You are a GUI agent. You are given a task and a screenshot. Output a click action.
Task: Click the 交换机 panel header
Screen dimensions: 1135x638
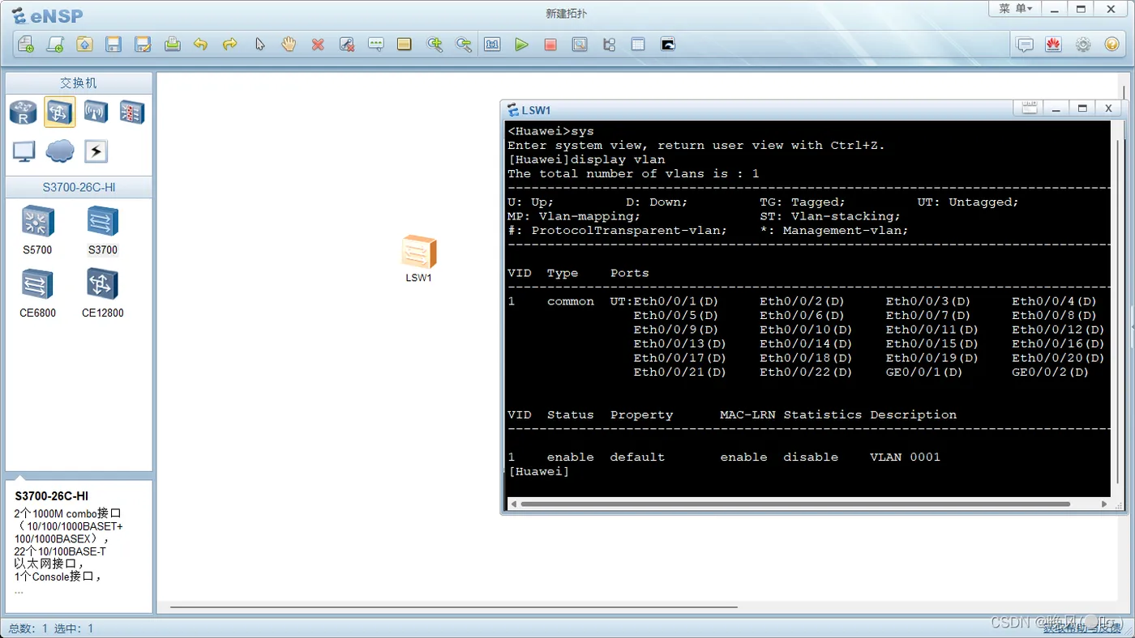tap(79, 83)
